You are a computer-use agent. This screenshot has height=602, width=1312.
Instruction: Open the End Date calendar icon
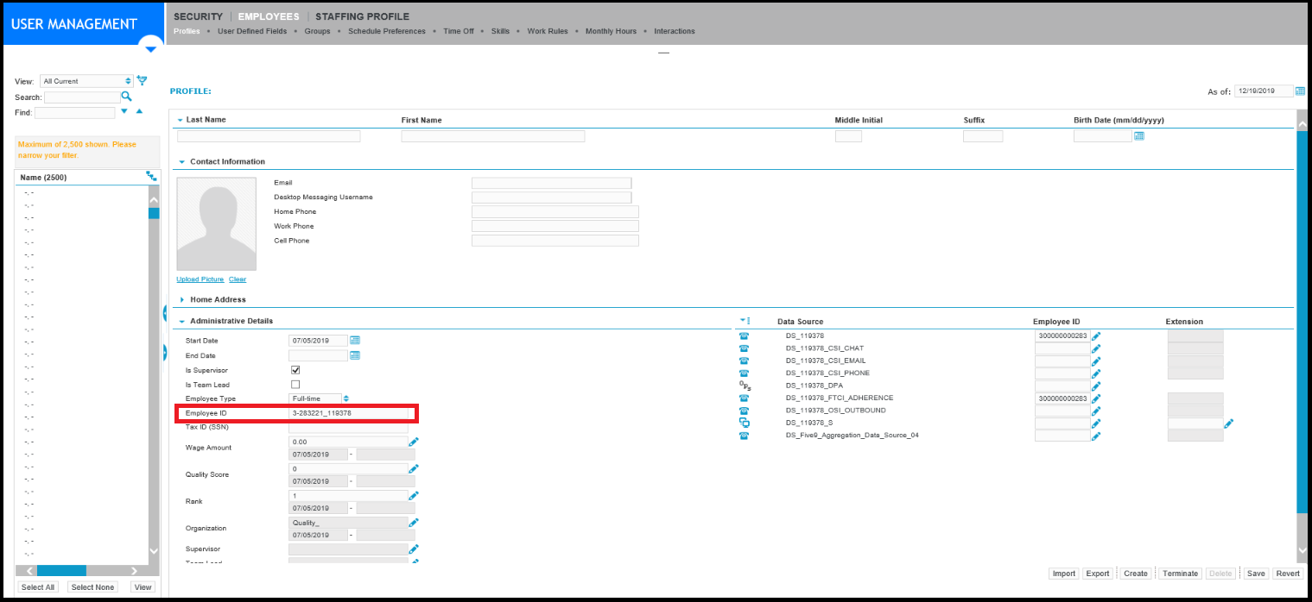[x=355, y=355]
